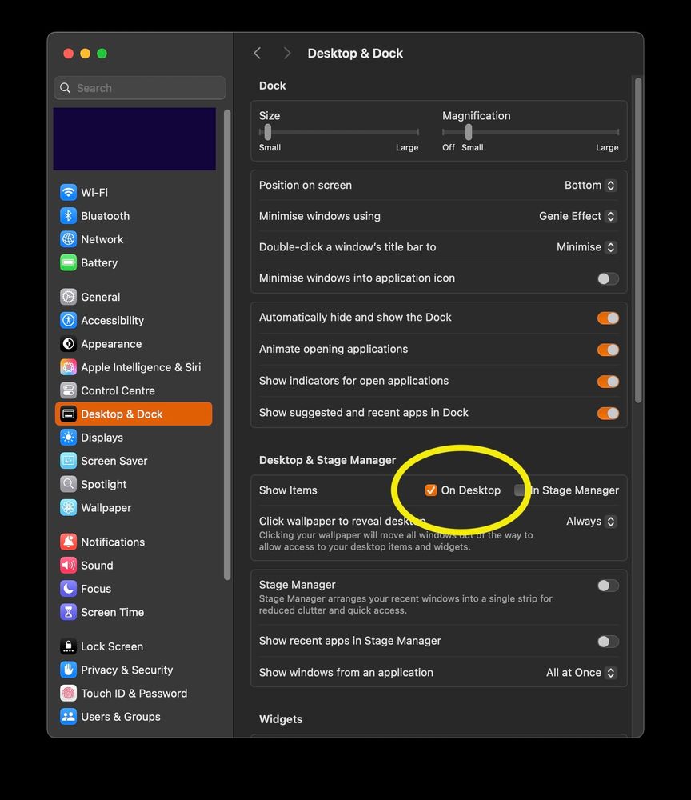Screen dimensions: 691x800
Task: Open Touch ID & Password settings icon
Action: tap(68, 693)
